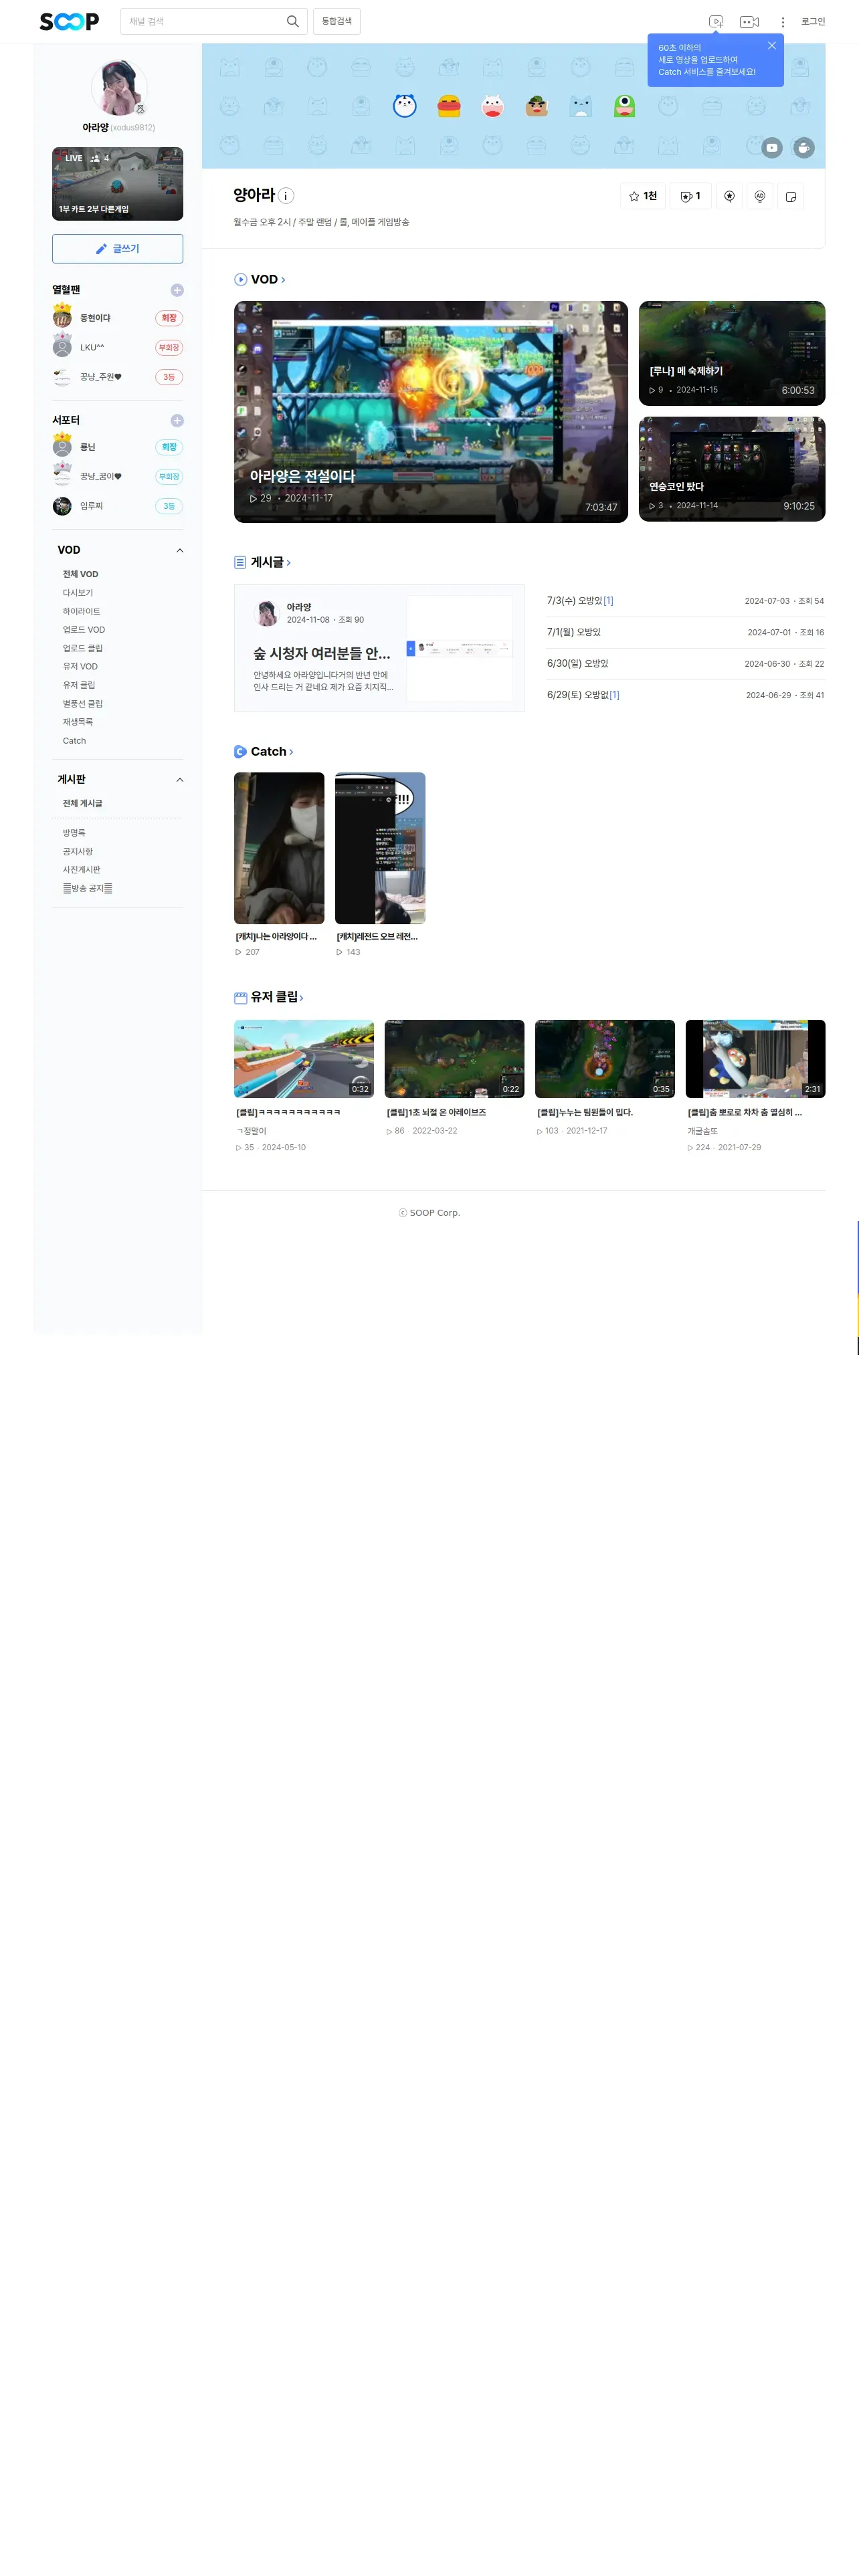Image resolution: width=859 pixels, height=2576 pixels.
Task: Click the AD balloon icon
Action: pos(760,196)
